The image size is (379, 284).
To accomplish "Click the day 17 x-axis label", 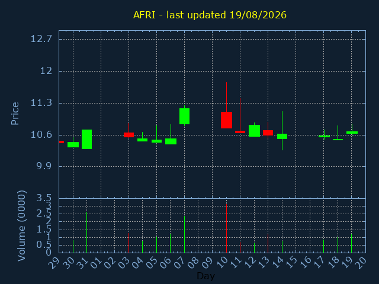I will point(320,262).
